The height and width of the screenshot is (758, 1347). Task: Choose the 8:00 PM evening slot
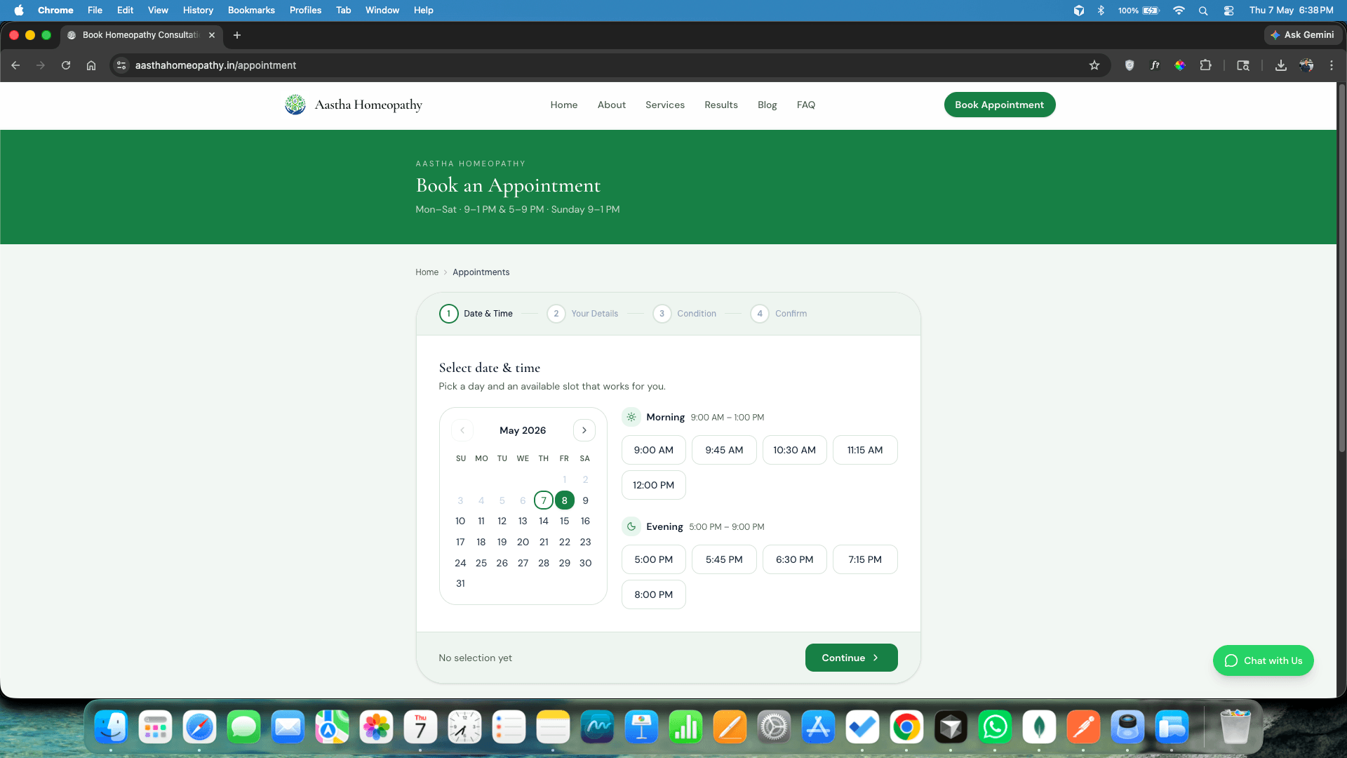(654, 594)
